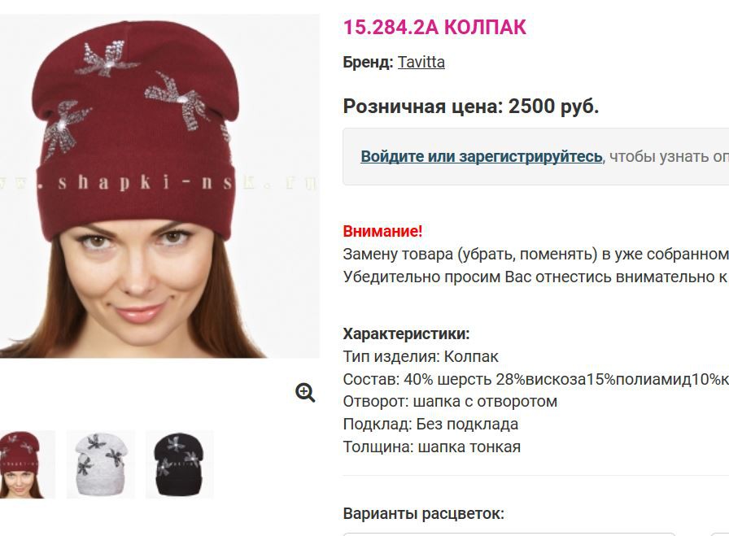Click the red 'Внимание!' heading
The width and height of the screenshot is (729, 536).
[x=382, y=231]
